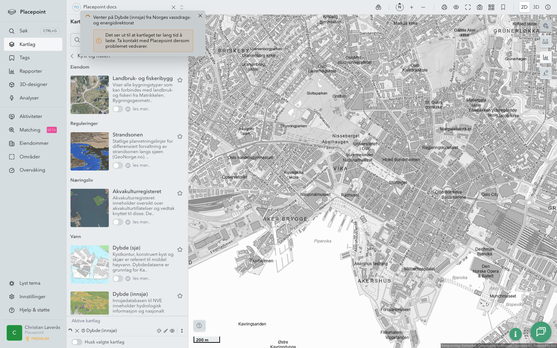
Task: Open the measure distance tool on map
Action: click(x=545, y=42)
